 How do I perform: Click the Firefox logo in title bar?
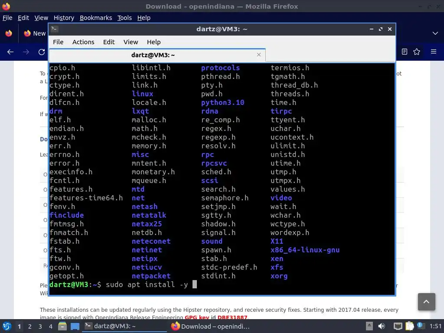(6, 6)
